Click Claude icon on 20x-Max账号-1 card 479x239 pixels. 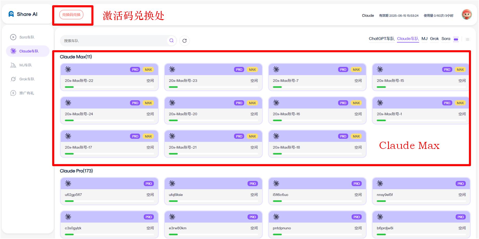(380, 103)
